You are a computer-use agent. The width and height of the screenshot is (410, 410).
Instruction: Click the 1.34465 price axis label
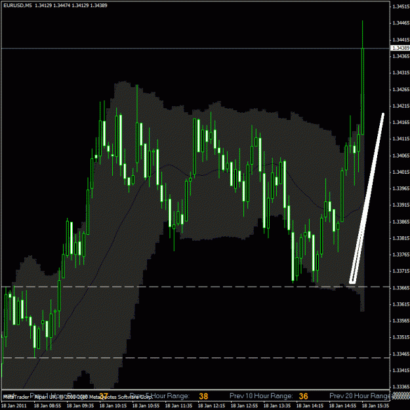(x=401, y=23)
